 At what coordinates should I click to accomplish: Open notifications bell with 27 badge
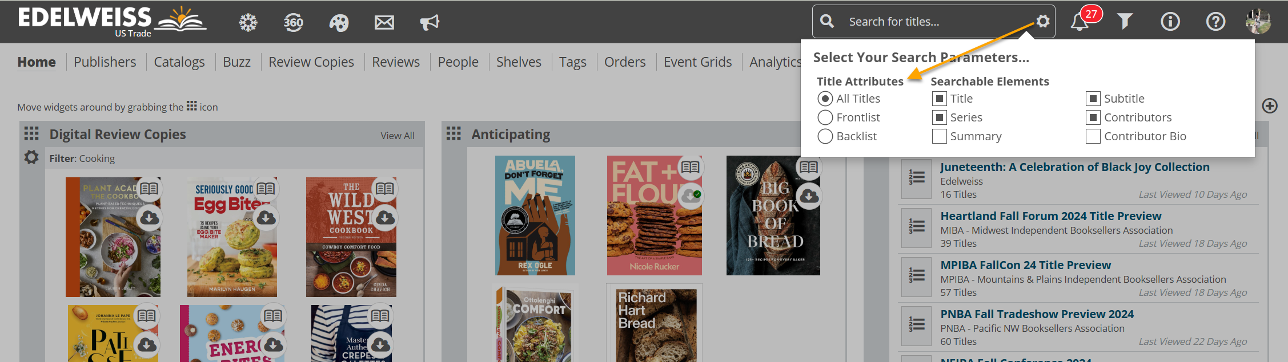[x=1080, y=22]
